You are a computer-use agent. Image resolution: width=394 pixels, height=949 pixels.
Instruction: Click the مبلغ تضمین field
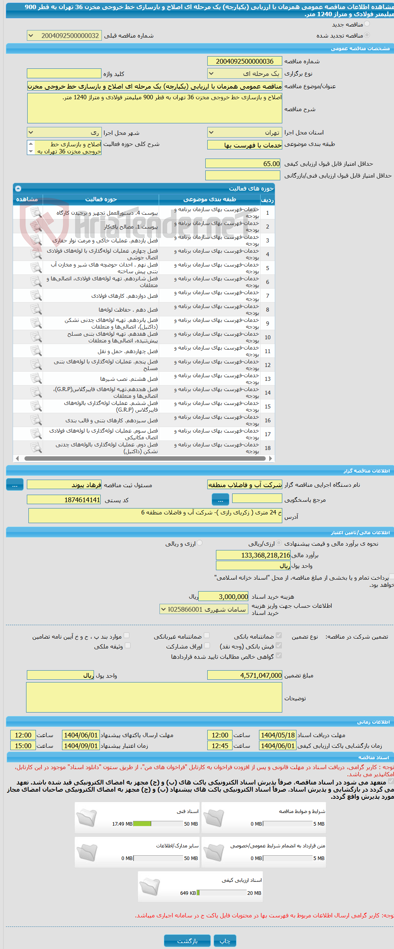pyautogui.click(x=245, y=675)
